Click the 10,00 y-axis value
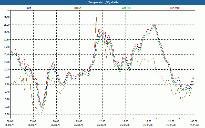 (x=7, y=69)
